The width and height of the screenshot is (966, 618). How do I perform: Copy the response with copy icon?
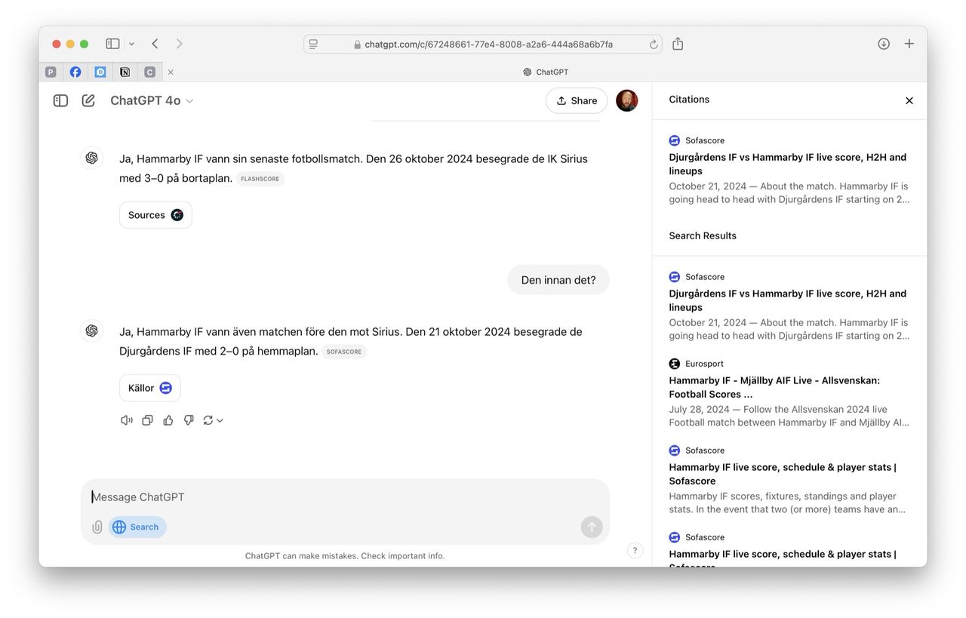148,420
